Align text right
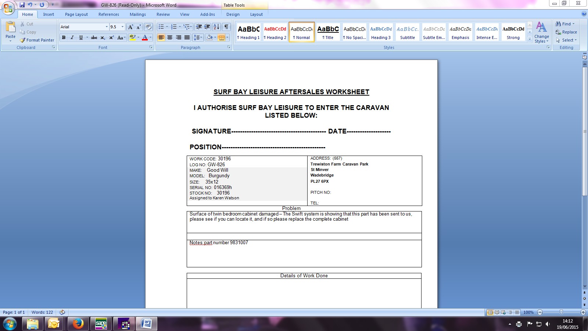This screenshot has height=331, width=588. pos(178,38)
